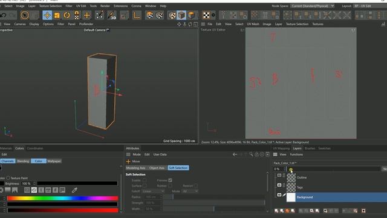
Task: Open the viewport Cameras menu
Action: pyautogui.click(x=20, y=24)
